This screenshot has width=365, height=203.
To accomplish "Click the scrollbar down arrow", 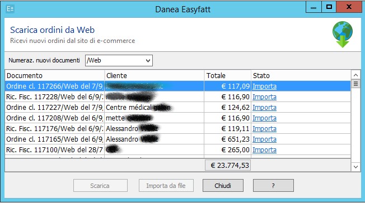I will pos(355,167).
